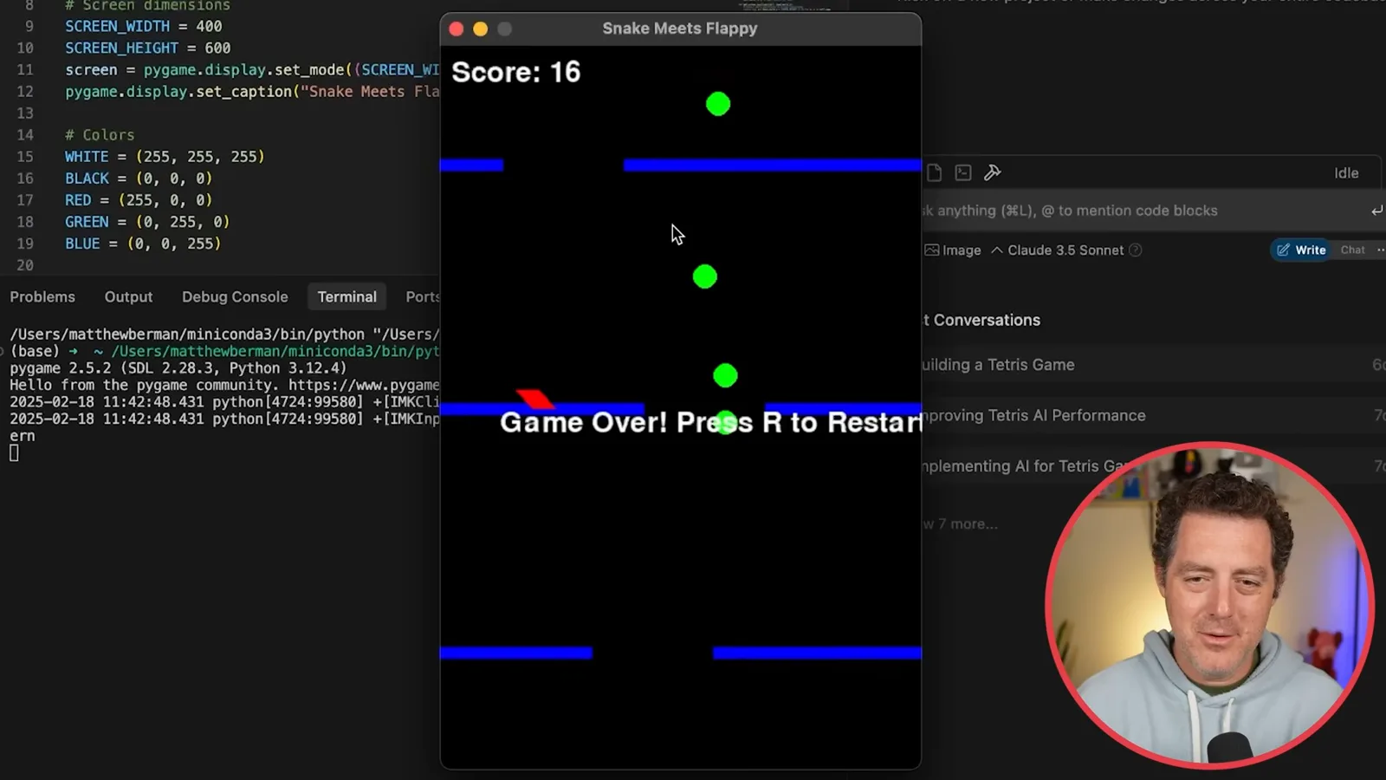Click the hammer tools icon
Screen dimensions: 1386x780
click(x=993, y=172)
